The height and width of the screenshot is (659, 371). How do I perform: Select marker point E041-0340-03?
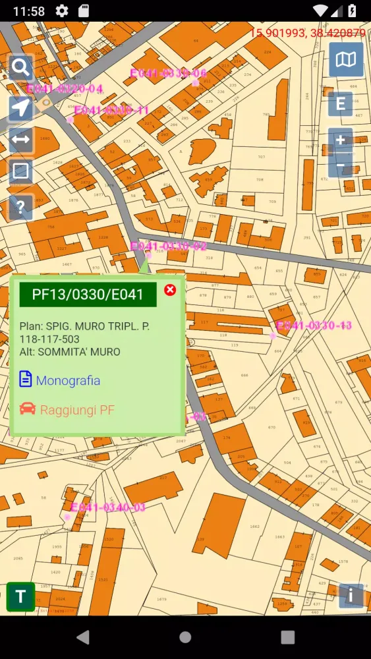[67, 517]
